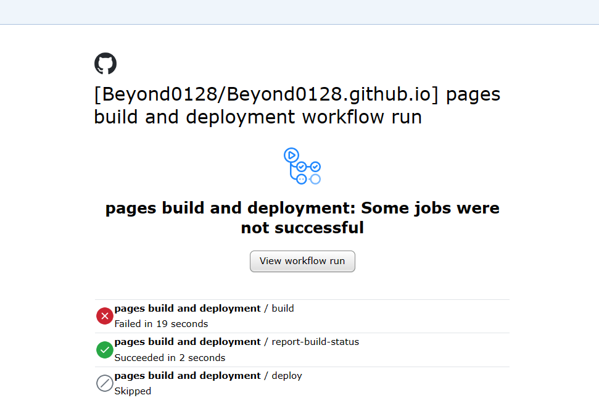The height and width of the screenshot is (419, 599).
Task: Click the 'Some jobs were not successful' heading
Action: [x=302, y=217]
